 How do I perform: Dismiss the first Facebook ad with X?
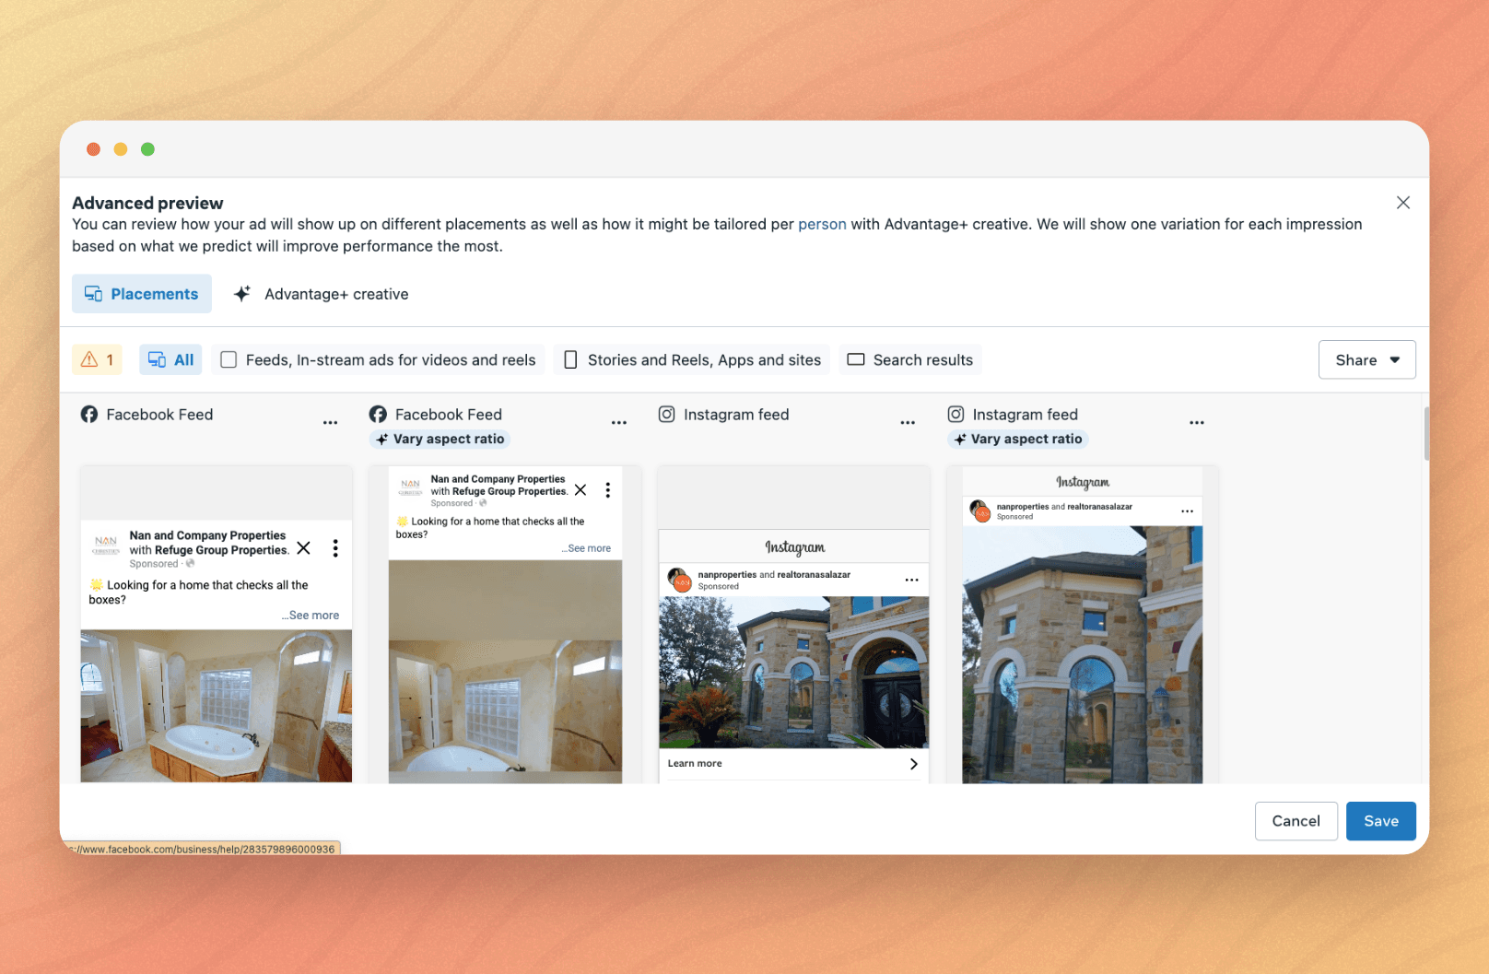coord(304,548)
